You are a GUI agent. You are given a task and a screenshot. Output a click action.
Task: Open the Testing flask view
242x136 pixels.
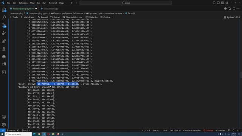(x=4, y=49)
